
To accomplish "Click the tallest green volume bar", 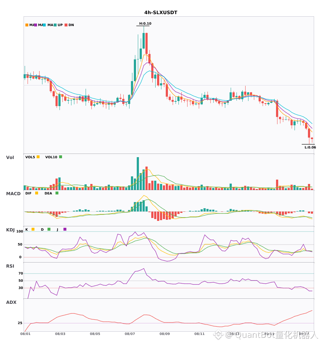I will (138, 173).
